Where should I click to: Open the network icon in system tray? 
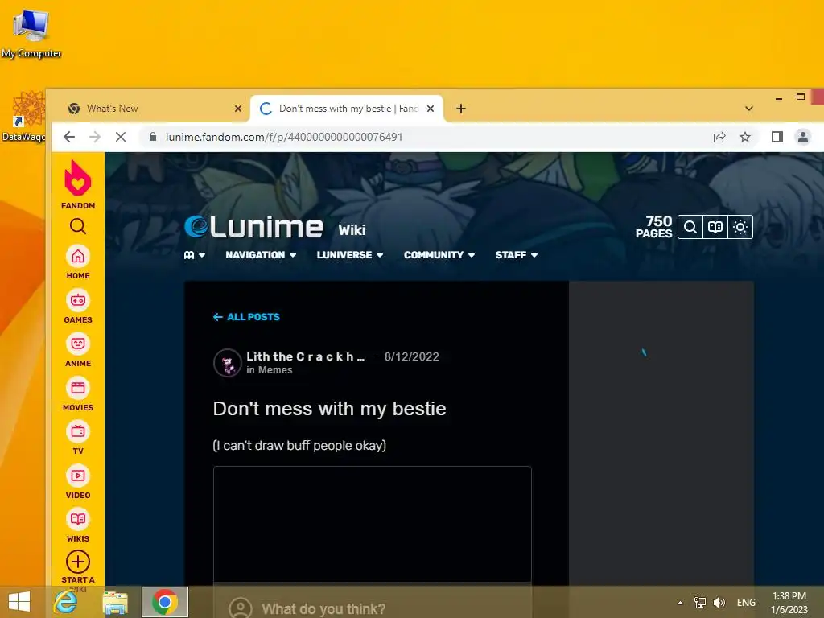(x=700, y=602)
